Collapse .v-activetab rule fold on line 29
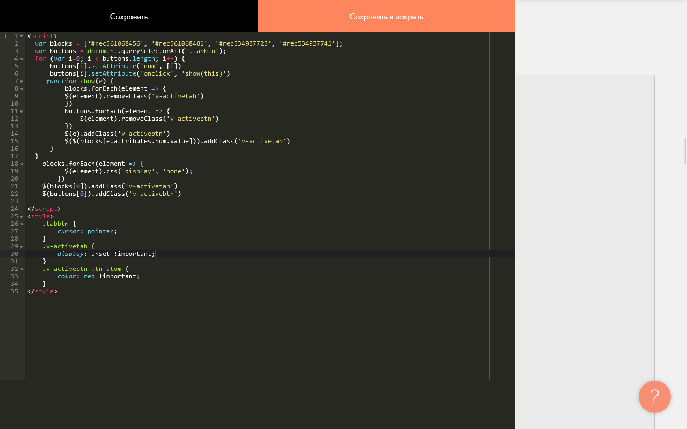Viewport: 687px width, 429px height. pyautogui.click(x=22, y=246)
